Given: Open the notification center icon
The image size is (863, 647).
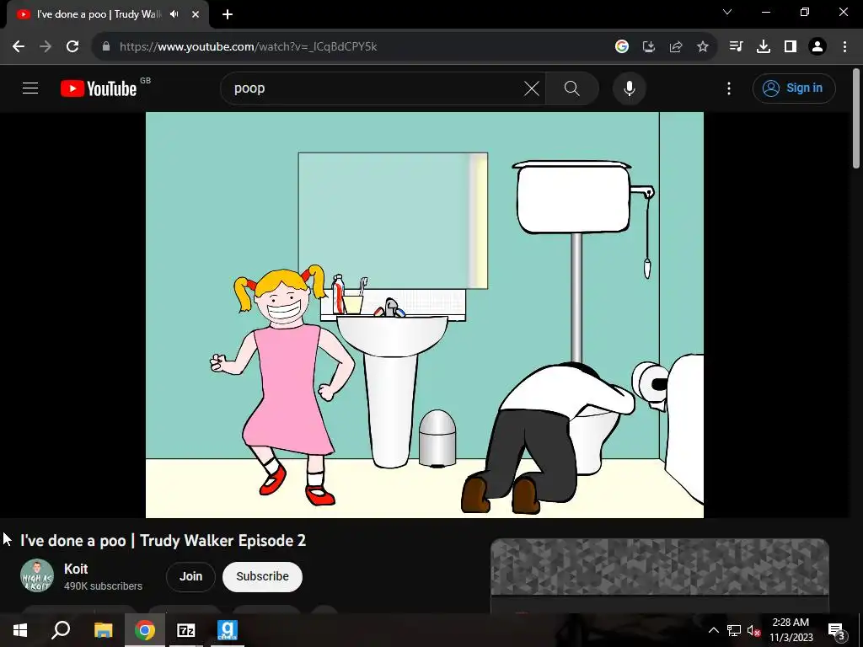Looking at the screenshot, I should pyautogui.click(x=837, y=630).
